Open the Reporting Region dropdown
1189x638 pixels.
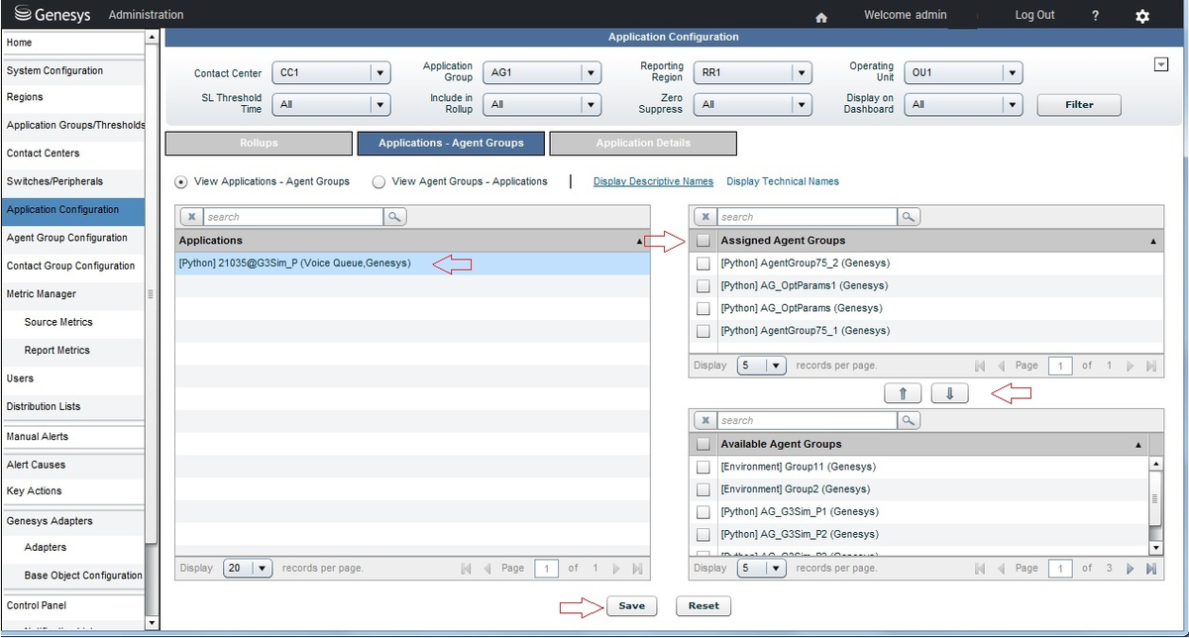tap(753, 73)
